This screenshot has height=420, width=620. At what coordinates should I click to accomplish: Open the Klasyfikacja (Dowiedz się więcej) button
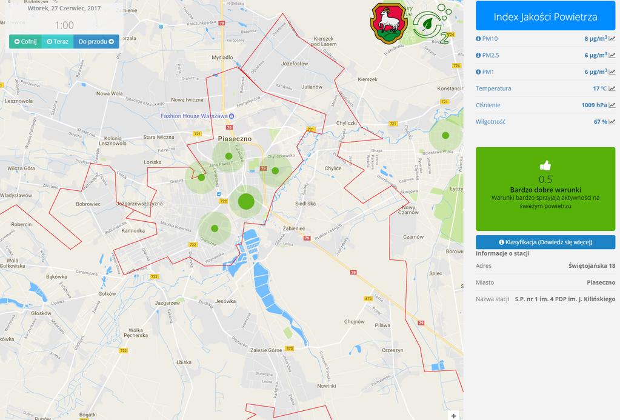(545, 242)
